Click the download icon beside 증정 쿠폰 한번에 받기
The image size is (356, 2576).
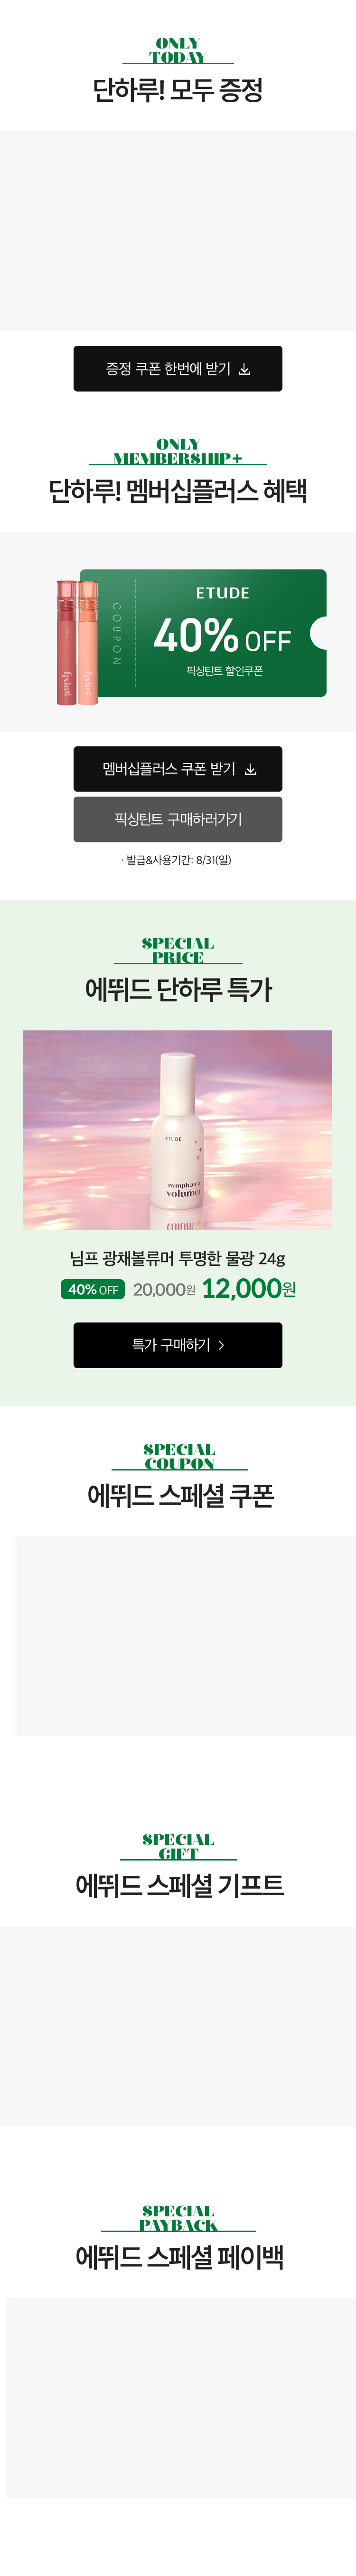tap(245, 369)
